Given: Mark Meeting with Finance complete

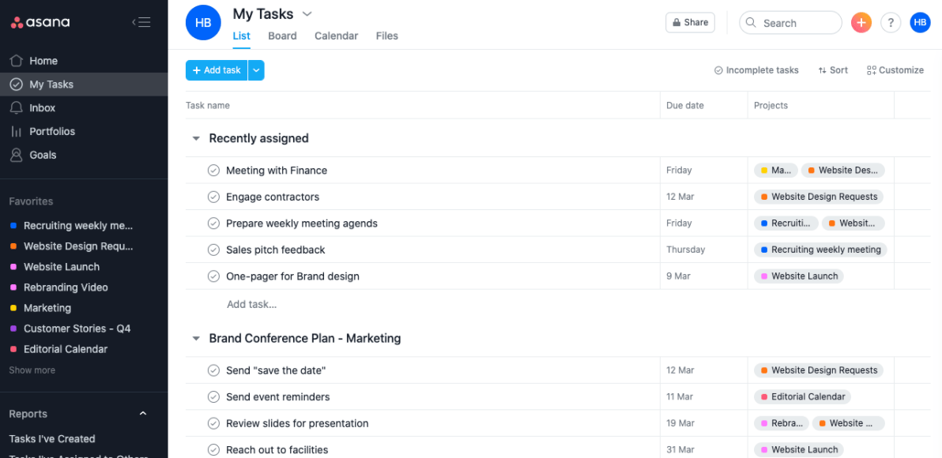Looking at the screenshot, I should coord(213,171).
